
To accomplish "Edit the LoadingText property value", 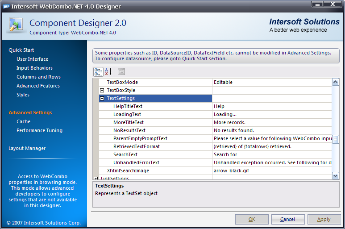I will point(271,114).
